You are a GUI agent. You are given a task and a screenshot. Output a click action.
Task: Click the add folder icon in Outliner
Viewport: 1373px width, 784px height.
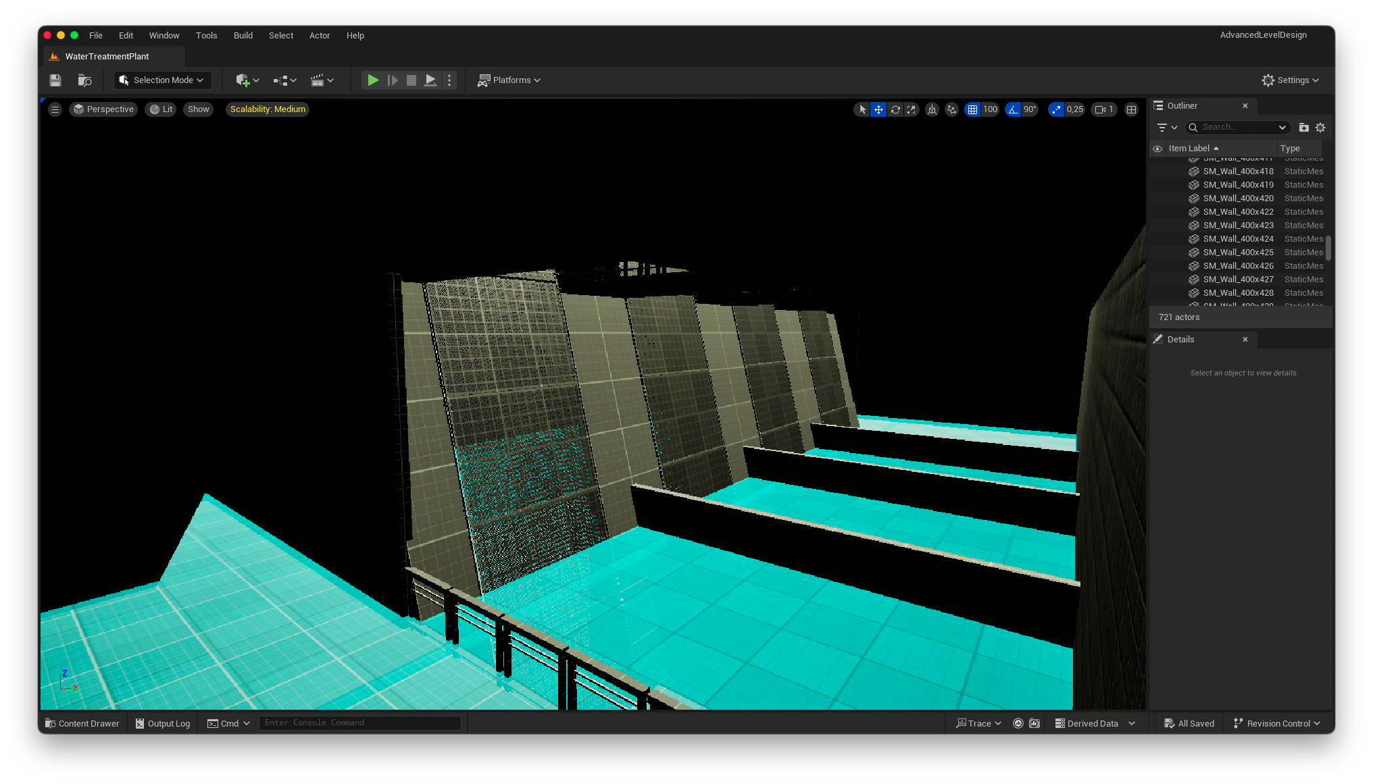point(1303,127)
